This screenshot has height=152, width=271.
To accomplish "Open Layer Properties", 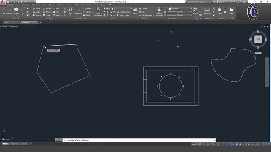I will click(x=98, y=12).
